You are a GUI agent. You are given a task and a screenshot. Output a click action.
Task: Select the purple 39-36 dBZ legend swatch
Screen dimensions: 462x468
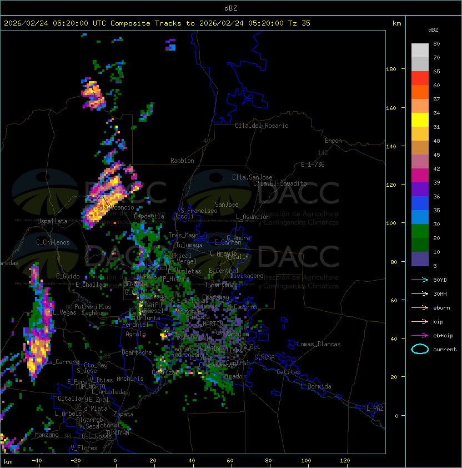coord(420,189)
